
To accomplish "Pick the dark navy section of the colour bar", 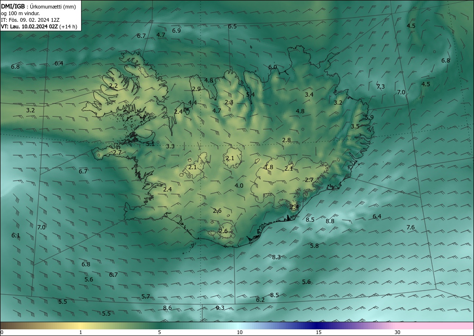I will click(318, 326).
